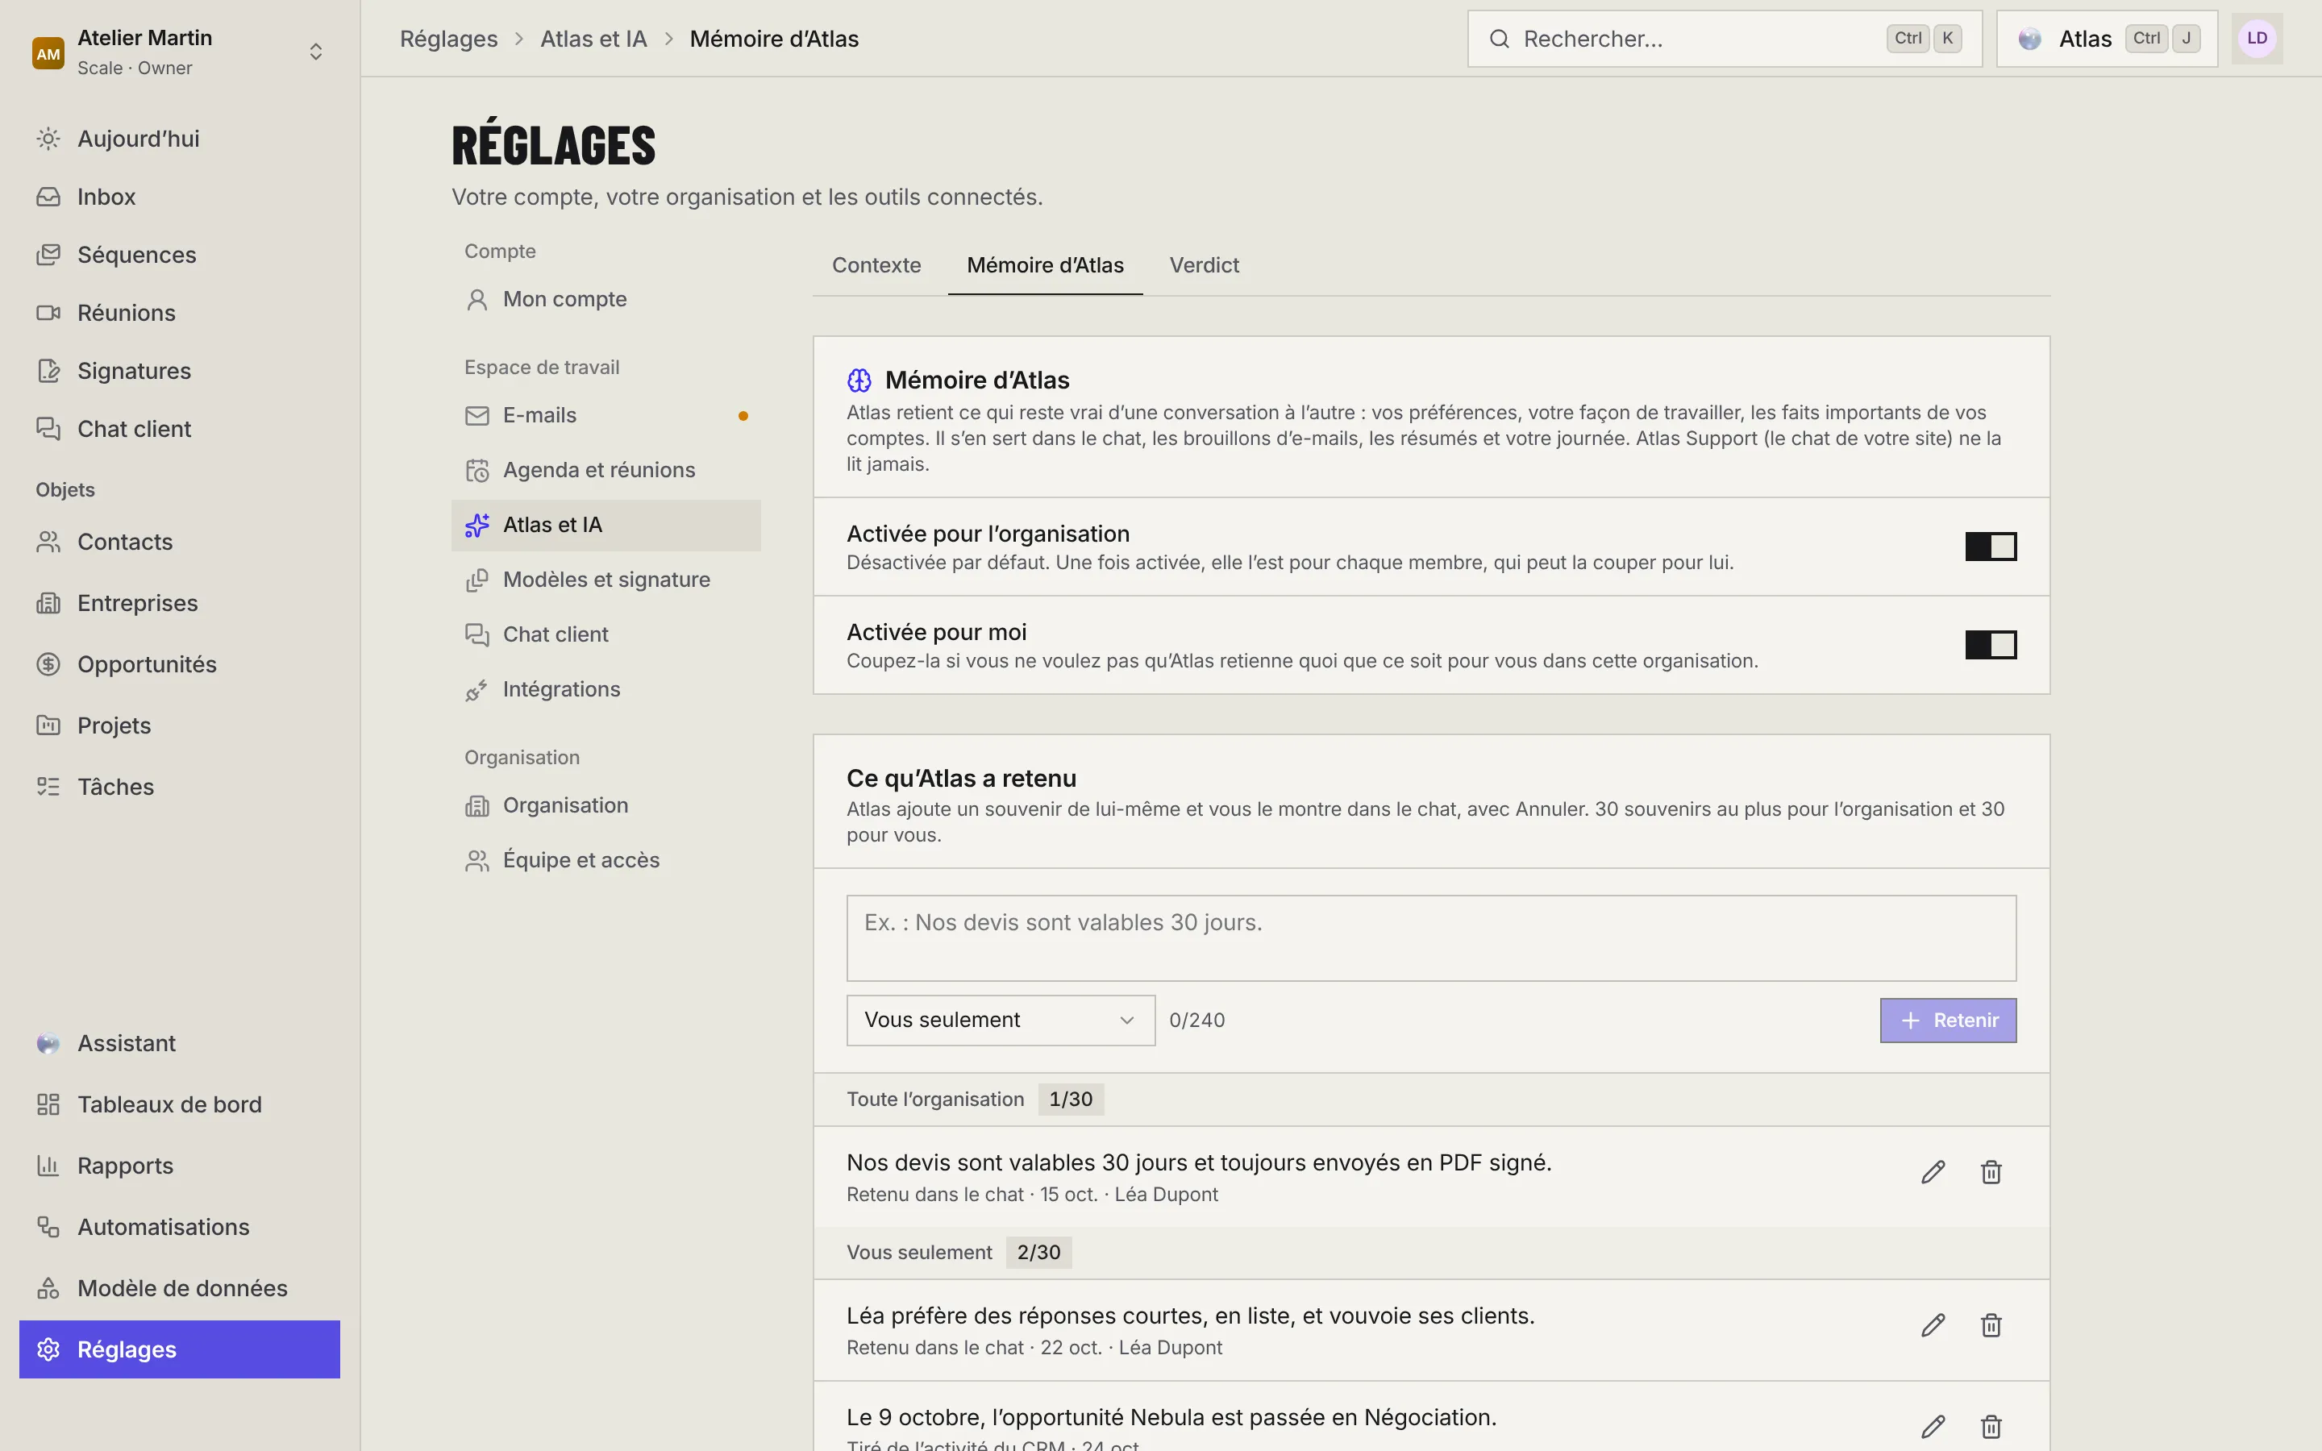Open Chat client under Espace de travail
Screen dimensions: 2322x1451
tap(605, 634)
